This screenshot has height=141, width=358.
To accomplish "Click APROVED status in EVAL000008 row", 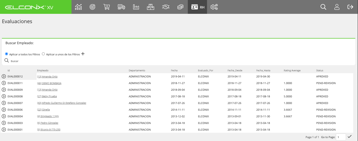I will pos(322,97).
